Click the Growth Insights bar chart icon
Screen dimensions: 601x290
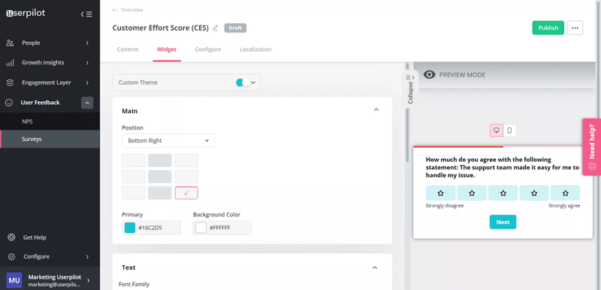point(11,63)
